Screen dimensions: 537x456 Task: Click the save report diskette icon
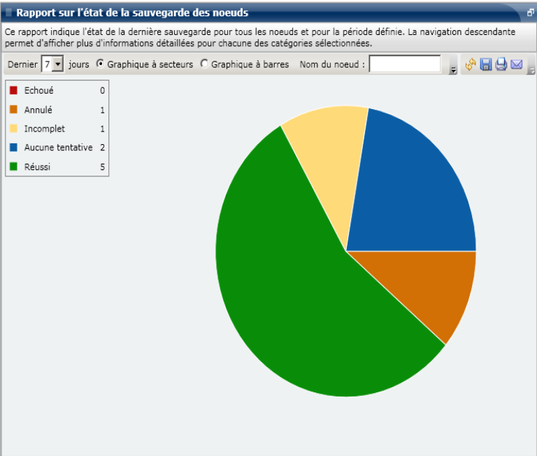(486, 64)
